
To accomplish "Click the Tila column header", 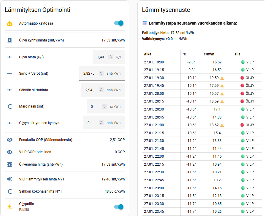I will 237,54.
